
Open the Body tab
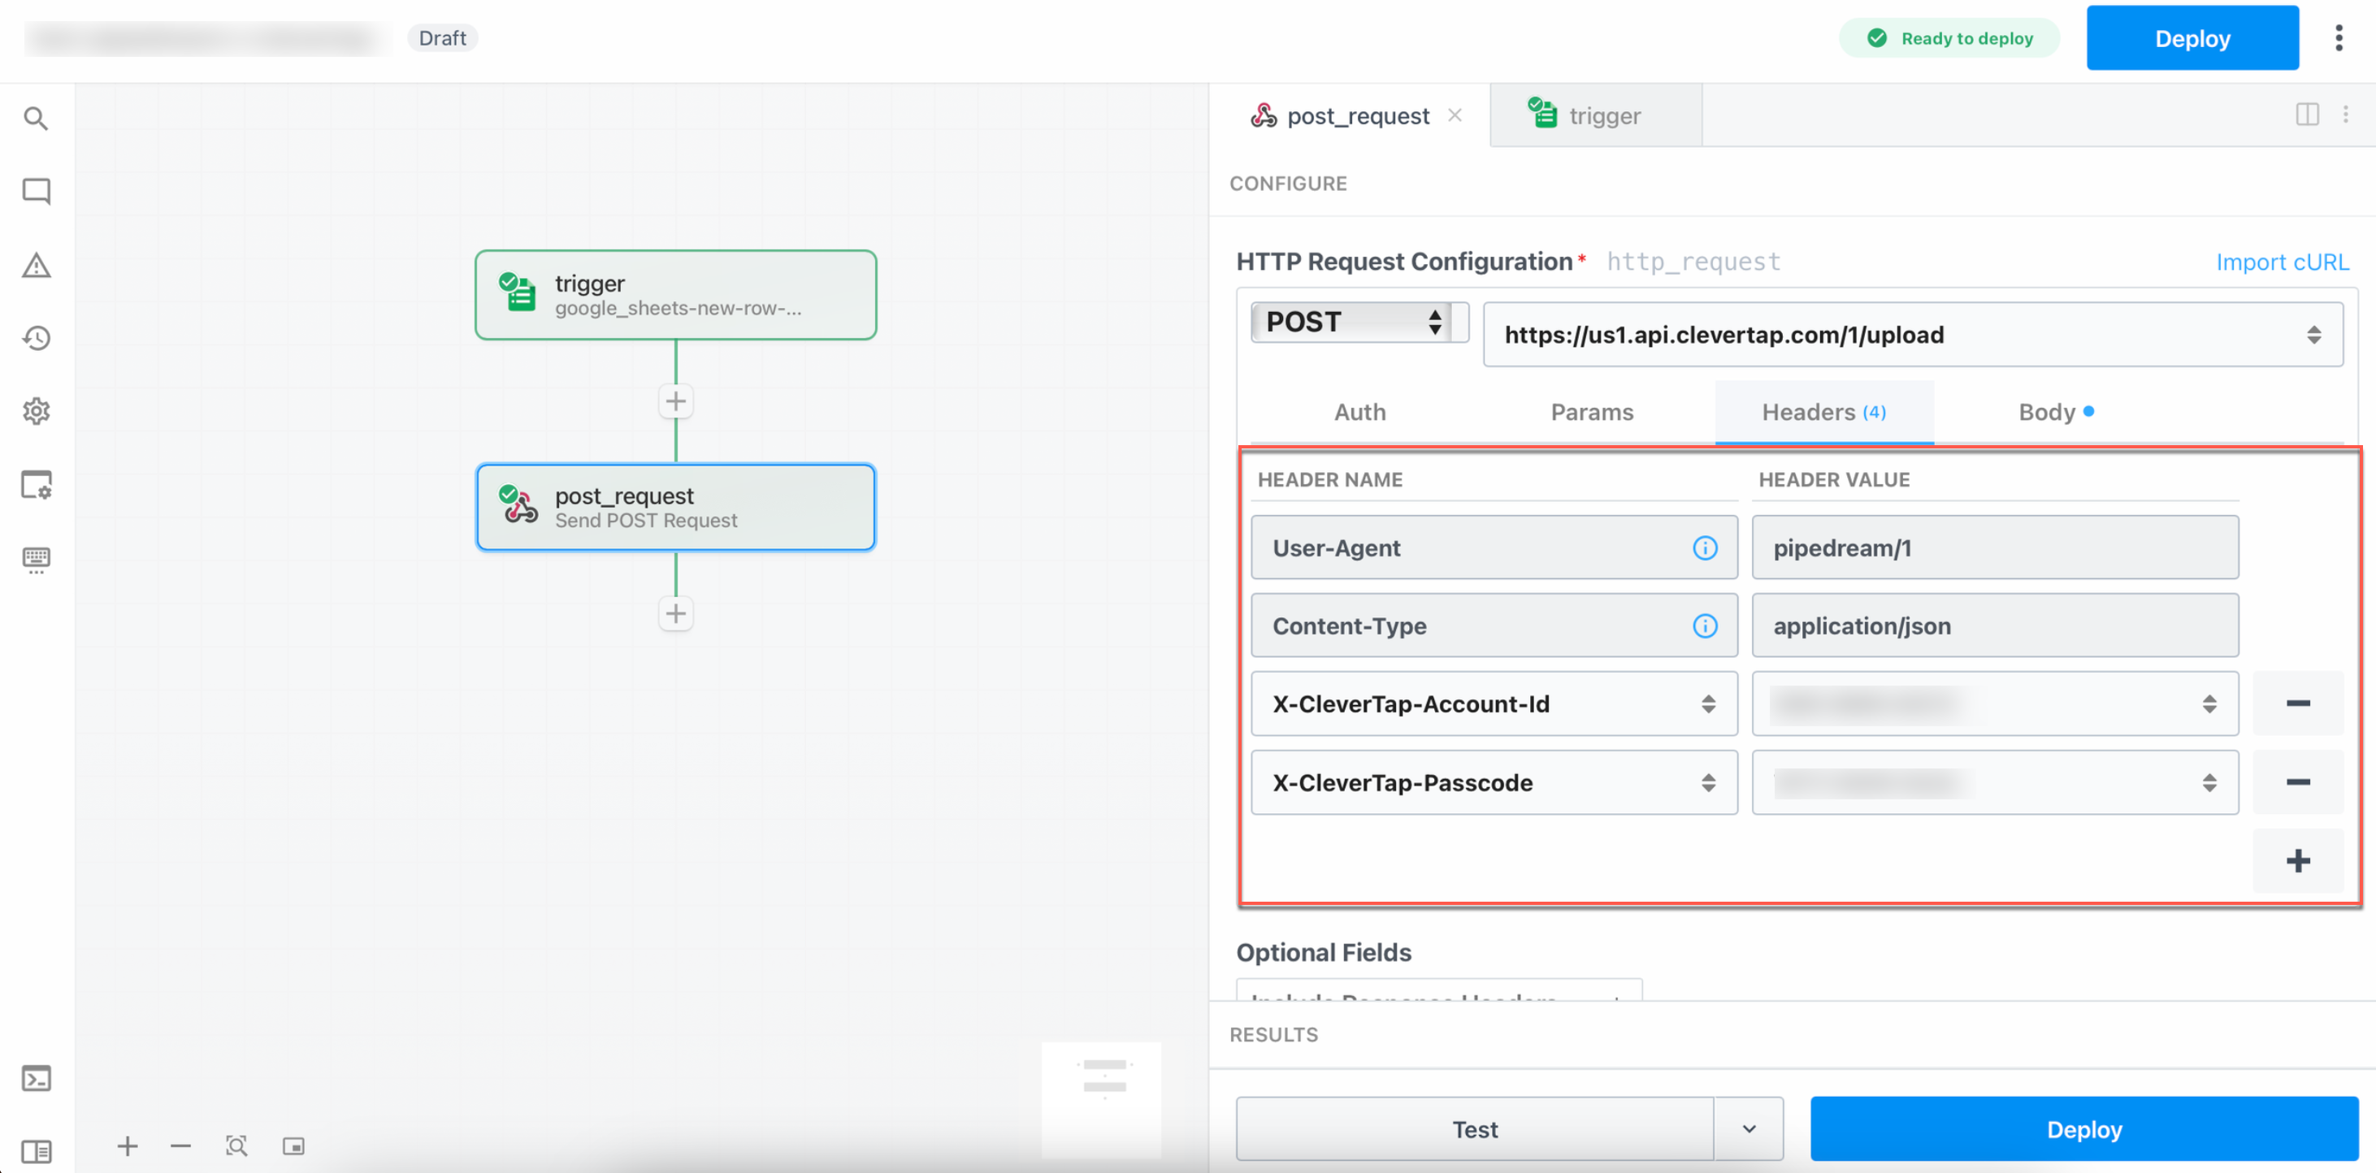tap(2055, 412)
